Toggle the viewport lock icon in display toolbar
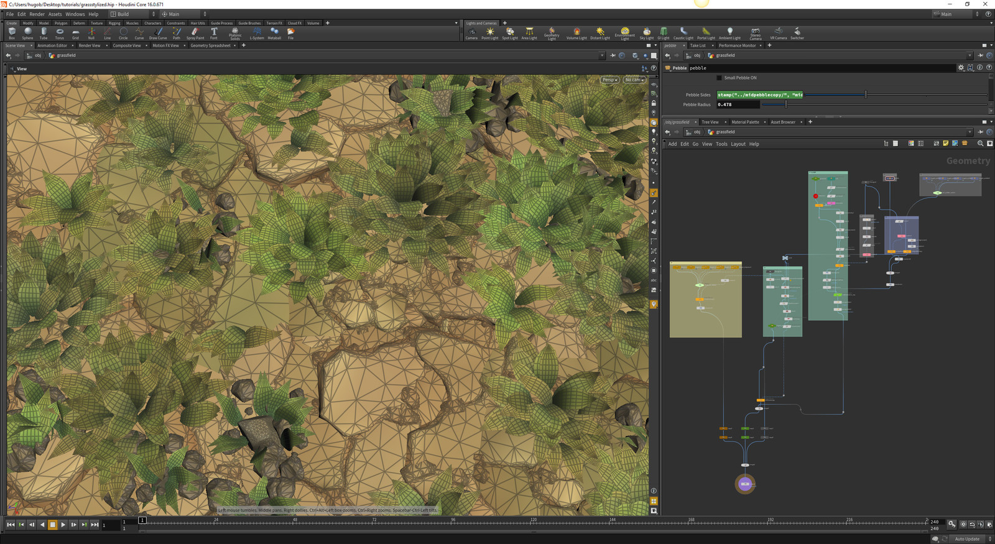Viewport: 995px width, 544px height. point(654,103)
